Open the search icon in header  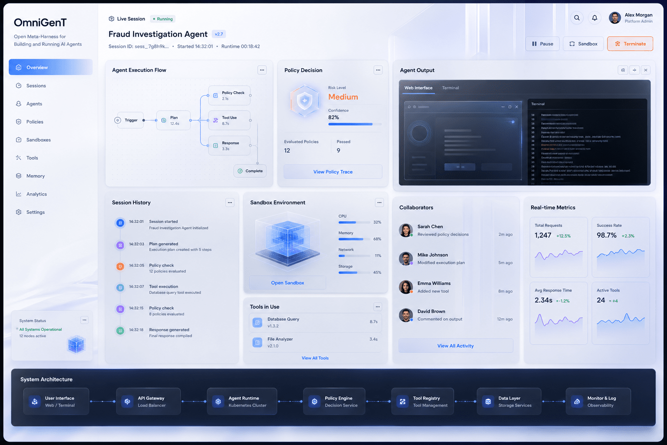click(577, 18)
